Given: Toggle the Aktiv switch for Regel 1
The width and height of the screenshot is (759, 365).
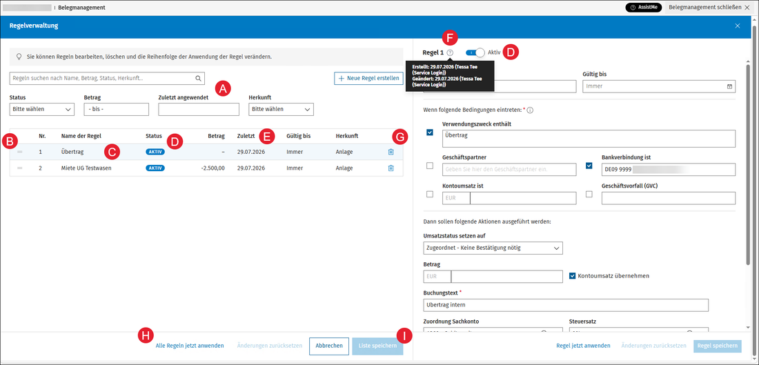Looking at the screenshot, I should (x=475, y=52).
